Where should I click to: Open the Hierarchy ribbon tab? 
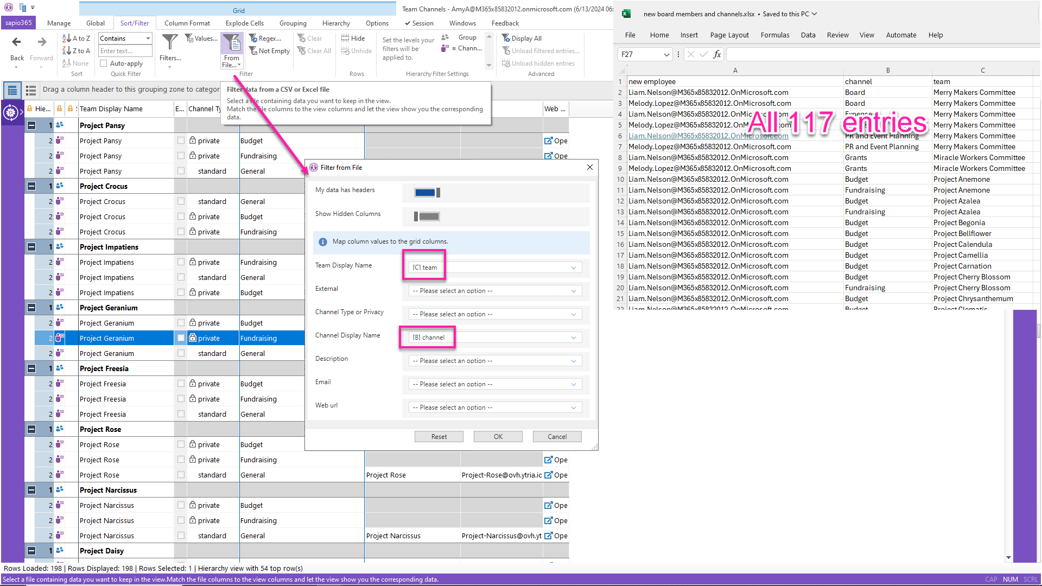[x=336, y=23]
